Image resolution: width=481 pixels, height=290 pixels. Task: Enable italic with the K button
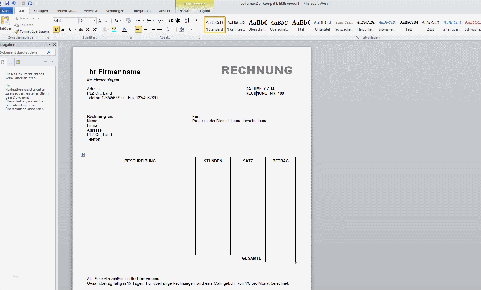63,29
